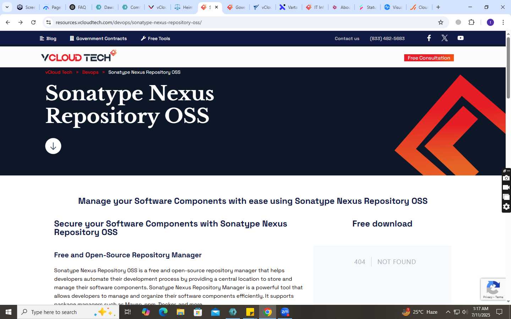Open the settings gear on side panel
Image resolution: width=511 pixels, height=319 pixels.
click(506, 207)
